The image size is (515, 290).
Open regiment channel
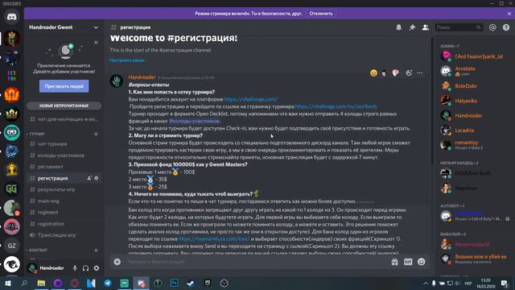[64, 213]
